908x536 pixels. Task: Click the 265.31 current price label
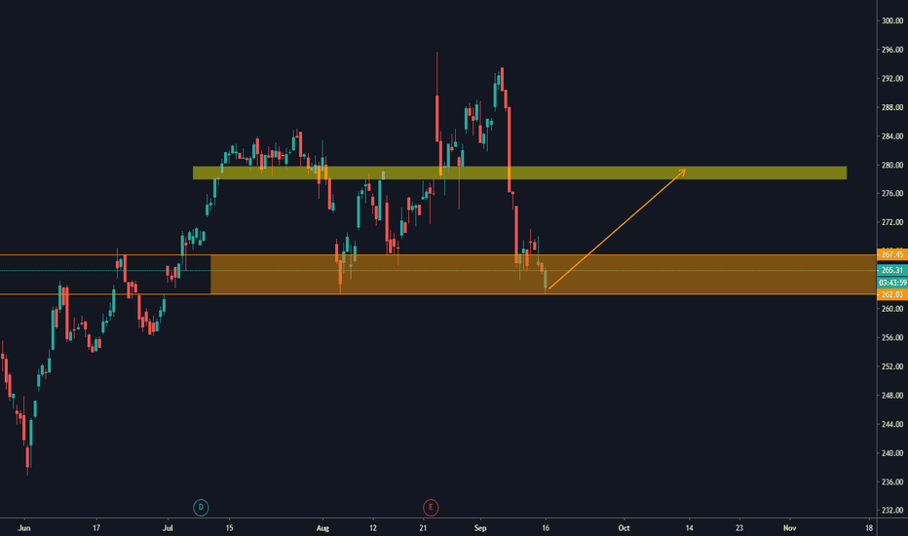click(892, 270)
